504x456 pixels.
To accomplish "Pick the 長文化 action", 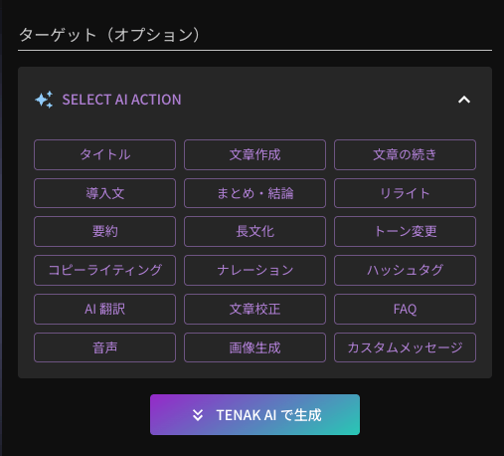I will coord(254,231).
